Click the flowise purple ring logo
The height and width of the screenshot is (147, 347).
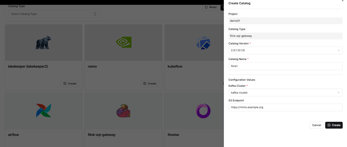[x=203, y=111]
